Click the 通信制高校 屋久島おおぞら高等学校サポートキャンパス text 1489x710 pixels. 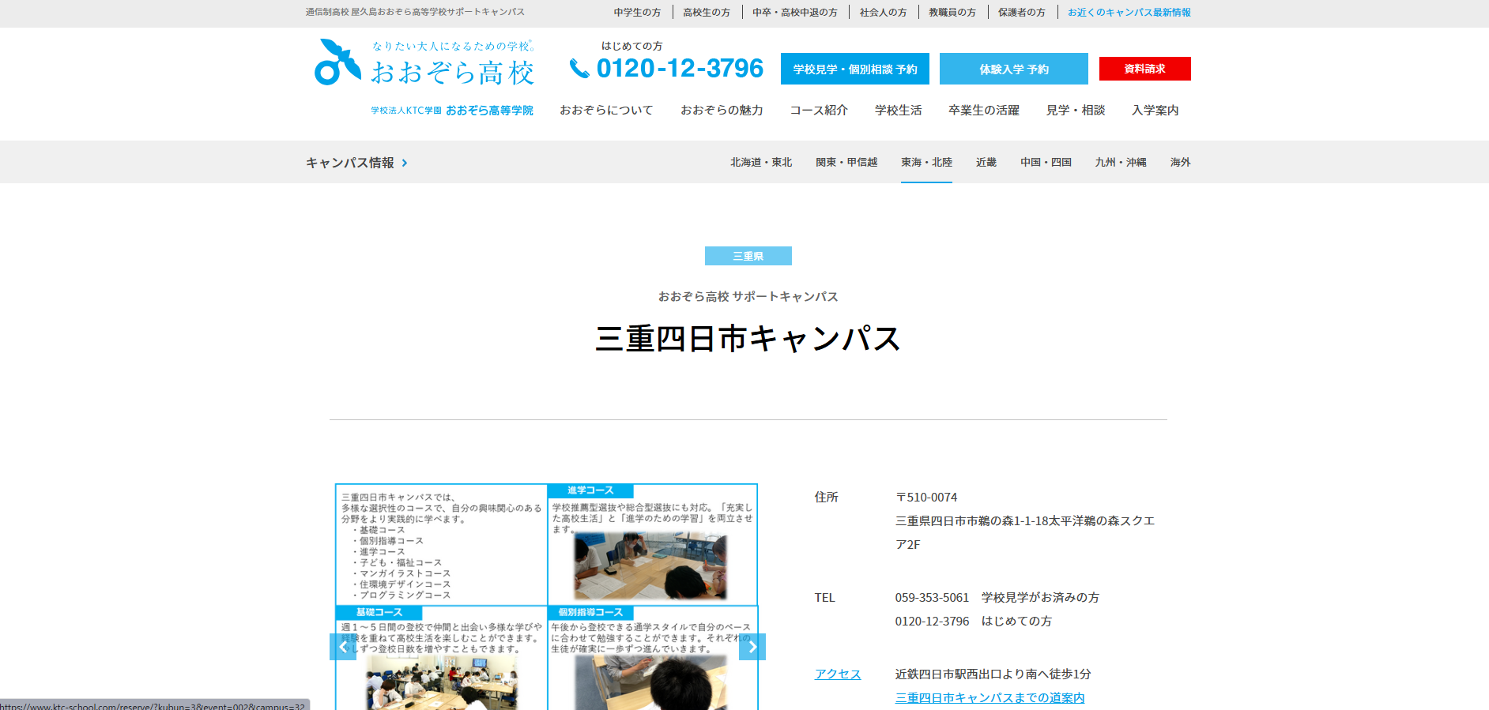point(415,12)
